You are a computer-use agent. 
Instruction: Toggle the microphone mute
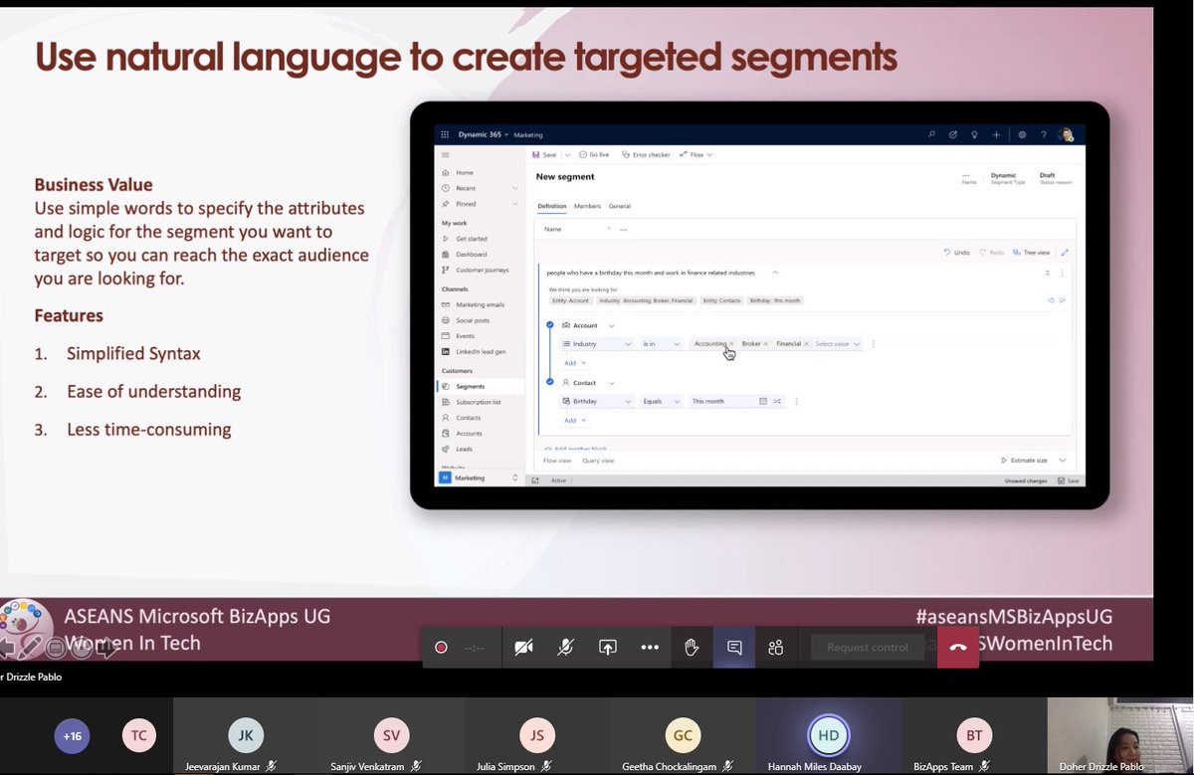565,647
